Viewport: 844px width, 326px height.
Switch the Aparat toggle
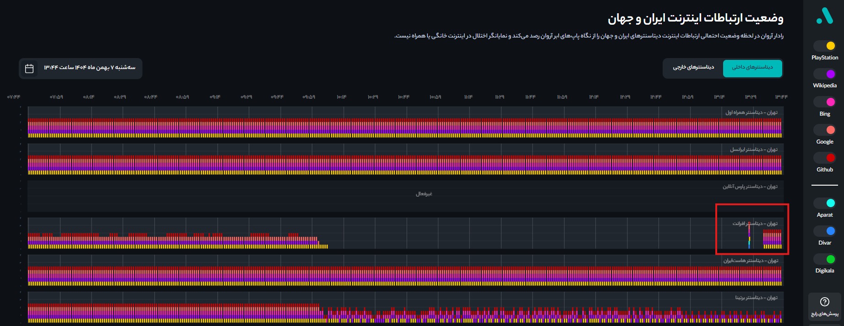[x=825, y=203]
